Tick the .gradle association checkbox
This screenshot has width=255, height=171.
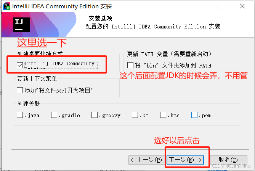click(x=54, y=115)
